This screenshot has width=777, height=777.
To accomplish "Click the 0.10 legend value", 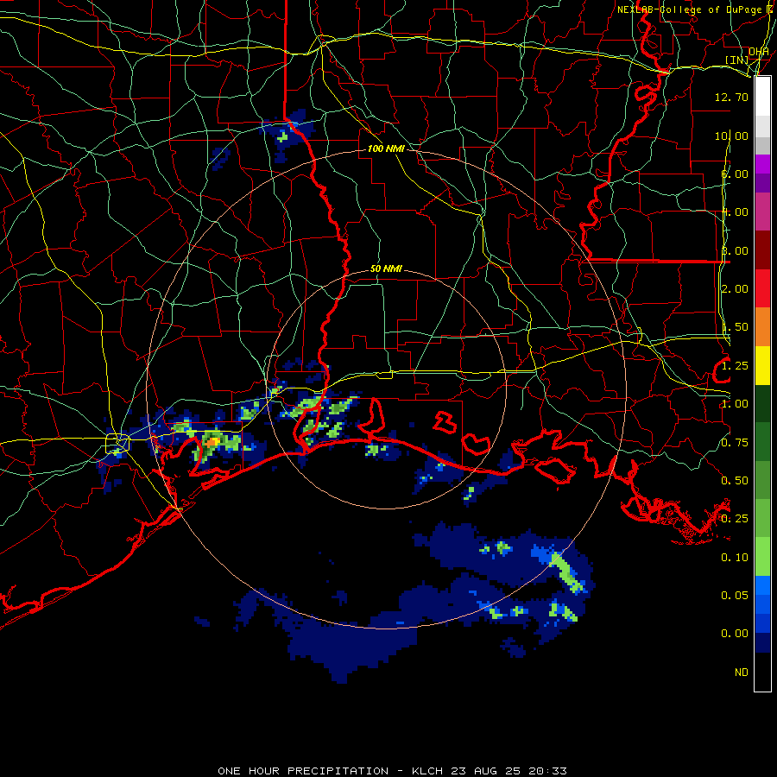I will point(735,558).
